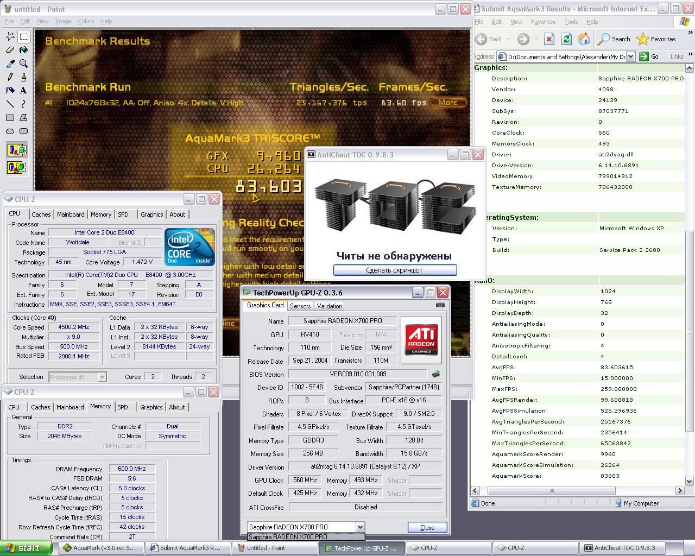The image size is (695, 556).
Task: Click the IE vertical scrollbar up arrow
Action: 690,68
